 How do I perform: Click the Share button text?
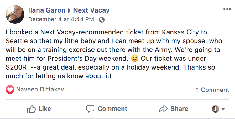coord(180,109)
